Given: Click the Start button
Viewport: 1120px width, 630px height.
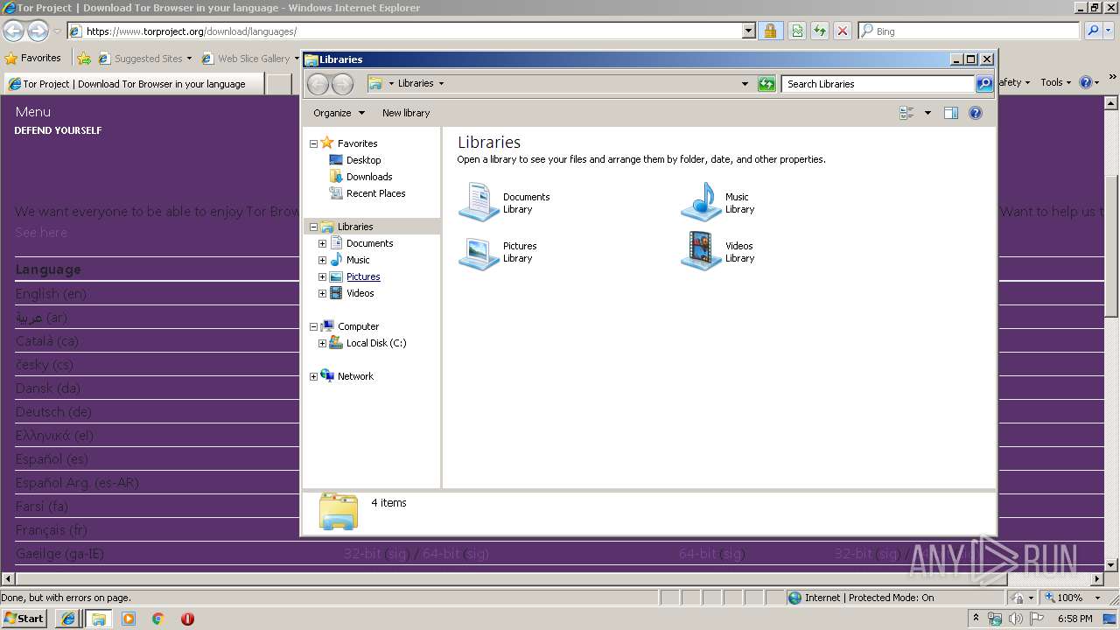Looking at the screenshot, I should click(24, 618).
